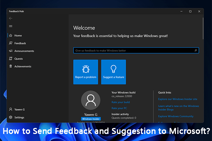Click the Settings gear icon
212x141 pixels.
(11, 117)
